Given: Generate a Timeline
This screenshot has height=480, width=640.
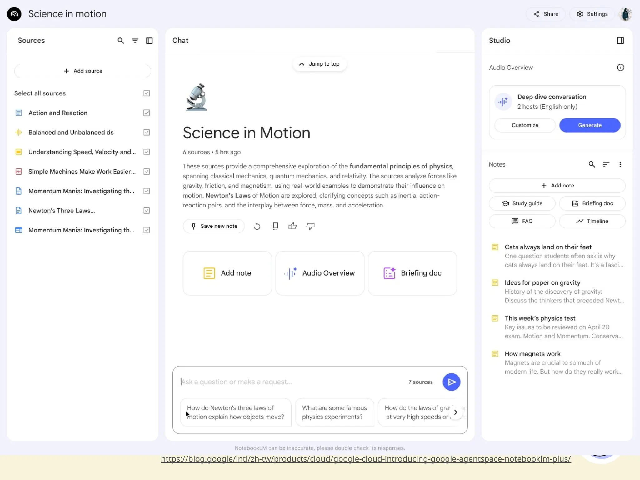Looking at the screenshot, I should pyautogui.click(x=592, y=221).
